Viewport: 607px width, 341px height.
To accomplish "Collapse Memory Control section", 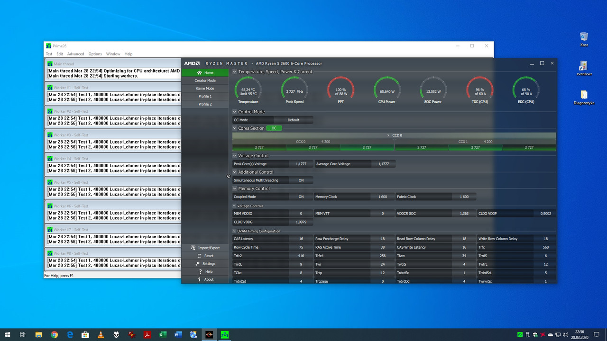I will click(234, 188).
